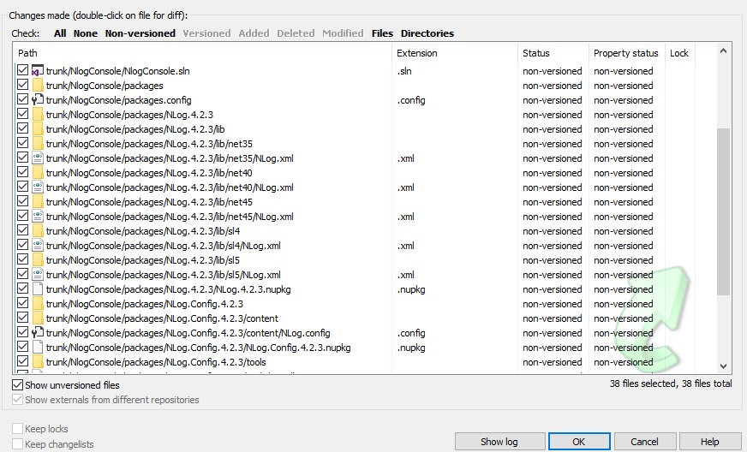The height and width of the screenshot is (452, 747).
Task: Click the folder icon for NLog.4.2.3/lib
Action: pyautogui.click(x=38, y=129)
